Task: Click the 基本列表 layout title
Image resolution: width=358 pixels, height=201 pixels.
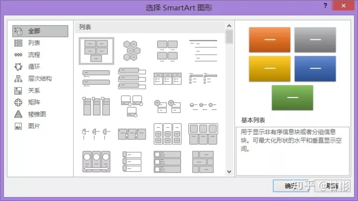Action: (x=253, y=120)
